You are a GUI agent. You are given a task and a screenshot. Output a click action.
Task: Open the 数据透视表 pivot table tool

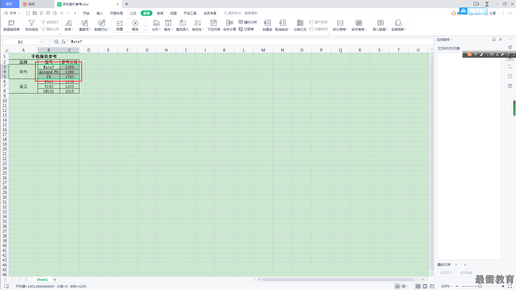coord(12,26)
